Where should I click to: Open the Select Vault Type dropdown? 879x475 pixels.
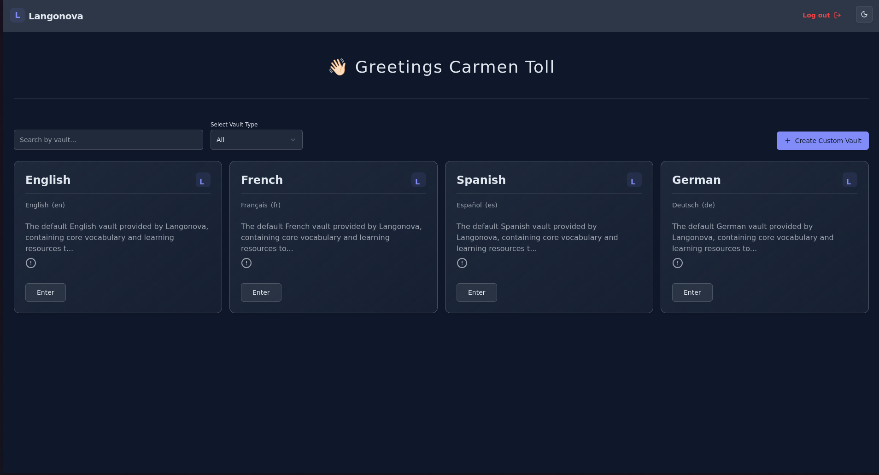click(256, 140)
